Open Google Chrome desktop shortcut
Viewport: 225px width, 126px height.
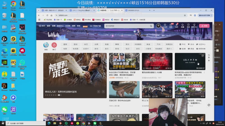[13, 5]
